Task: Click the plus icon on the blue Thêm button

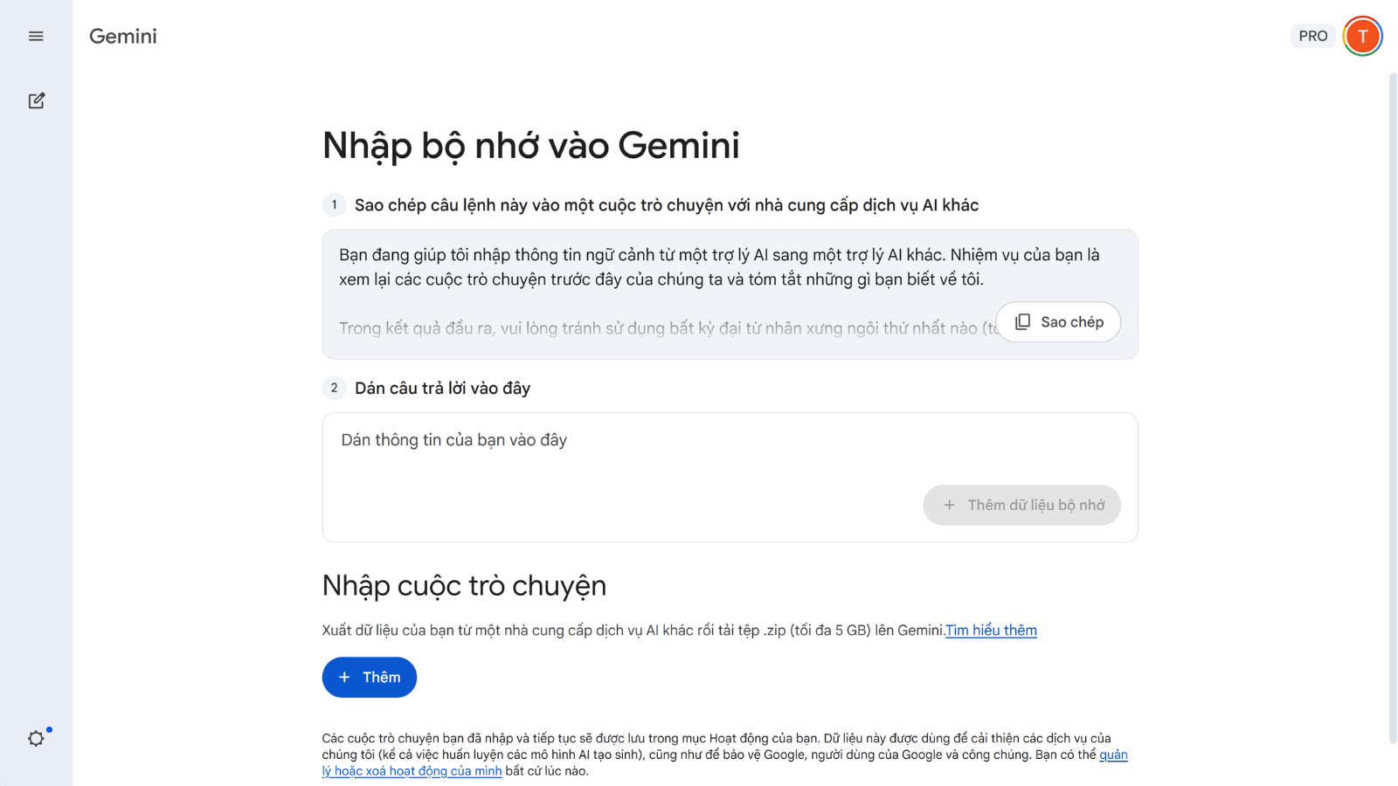Action: pos(344,678)
